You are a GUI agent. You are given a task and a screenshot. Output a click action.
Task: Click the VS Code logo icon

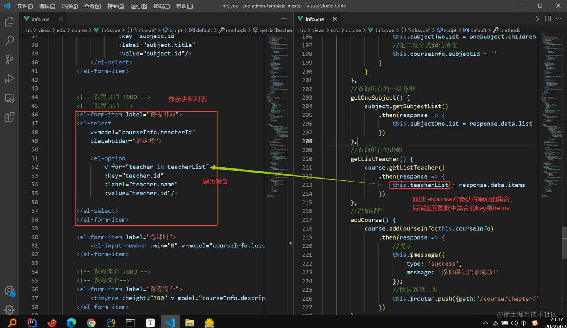(x=7, y=6)
